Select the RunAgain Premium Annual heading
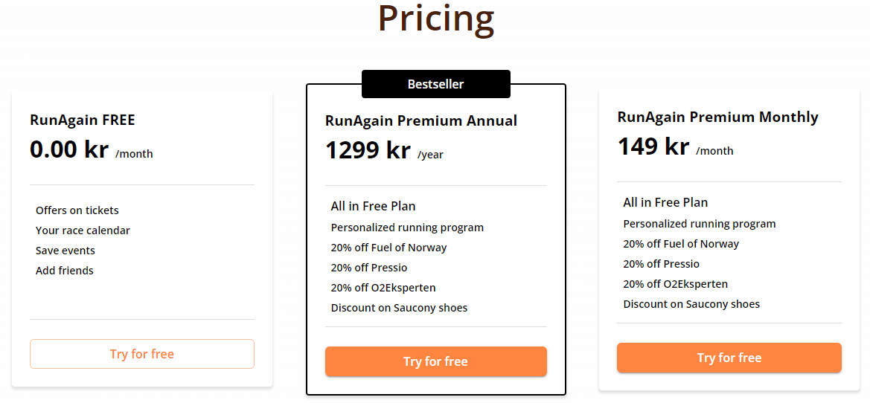The image size is (870, 403). (x=421, y=121)
